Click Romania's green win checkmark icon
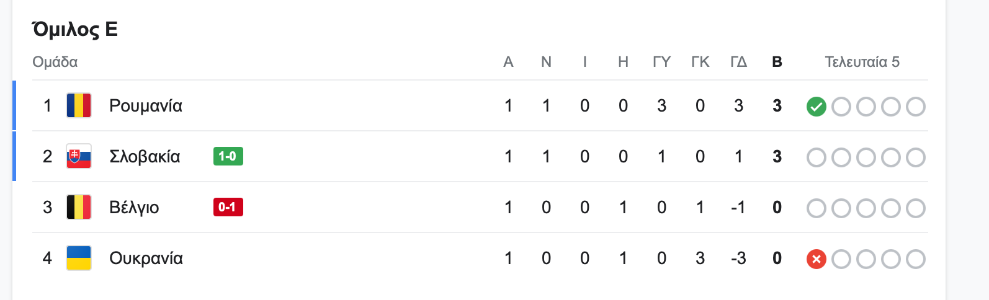The image size is (989, 300). (816, 107)
